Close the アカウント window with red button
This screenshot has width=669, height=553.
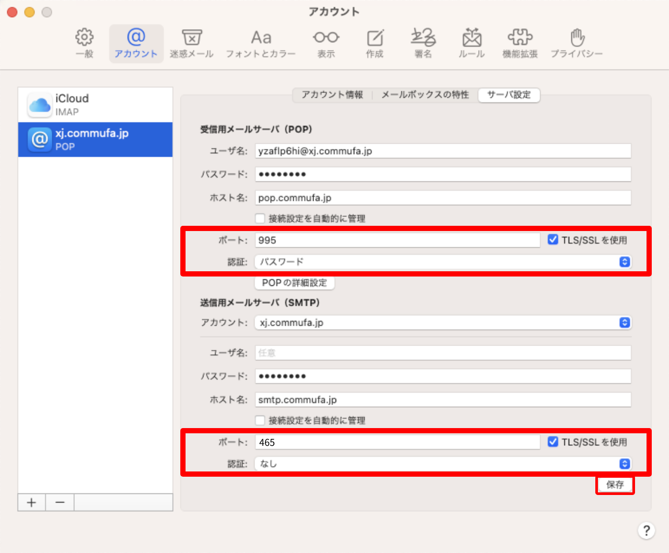click(x=13, y=12)
